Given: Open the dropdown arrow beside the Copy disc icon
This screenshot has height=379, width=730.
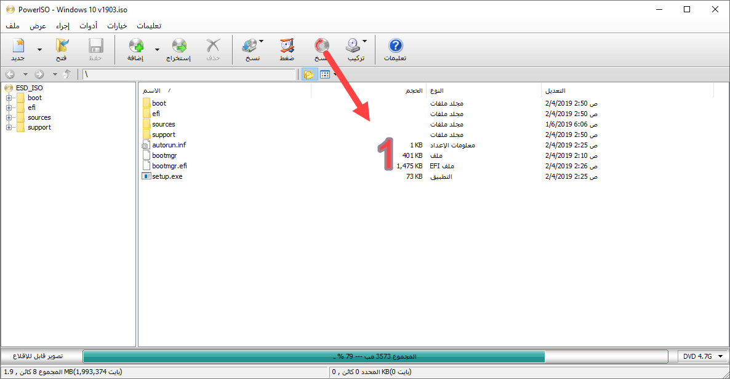Looking at the screenshot, I should (x=261, y=41).
